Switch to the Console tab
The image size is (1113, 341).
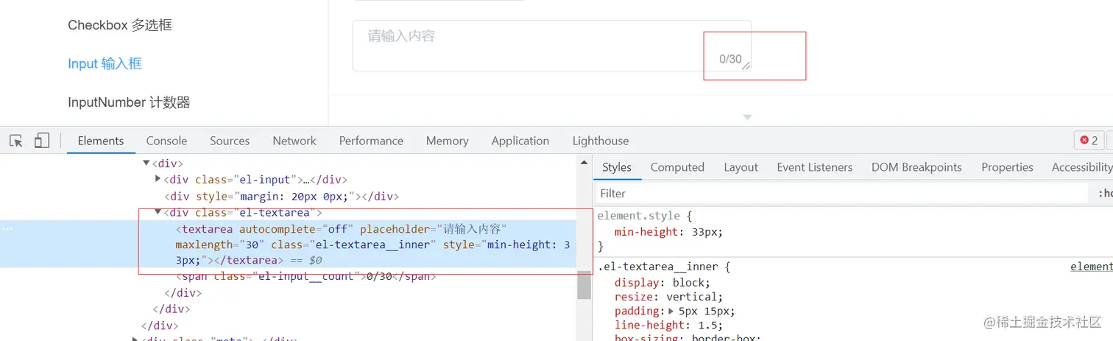point(166,141)
